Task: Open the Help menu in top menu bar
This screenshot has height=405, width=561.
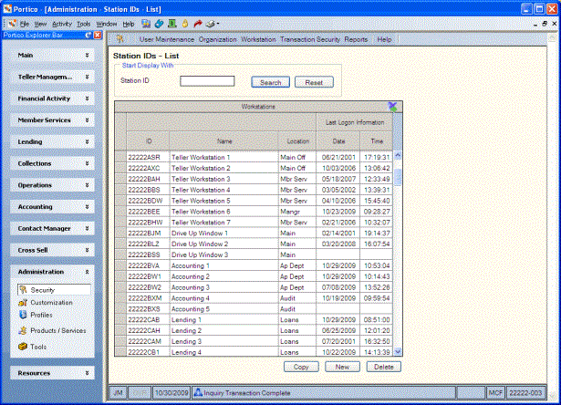Action: (x=129, y=24)
